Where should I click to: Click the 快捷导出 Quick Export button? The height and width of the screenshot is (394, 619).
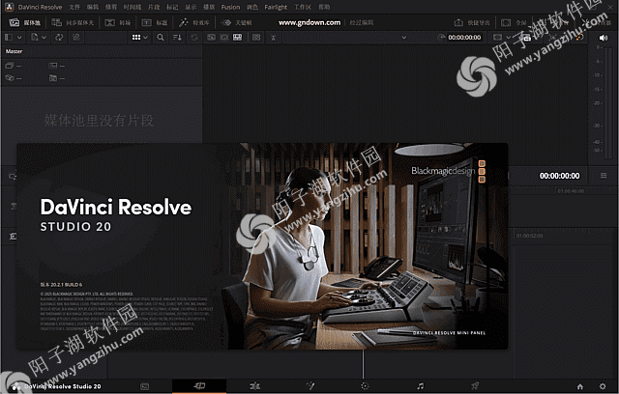click(x=472, y=22)
